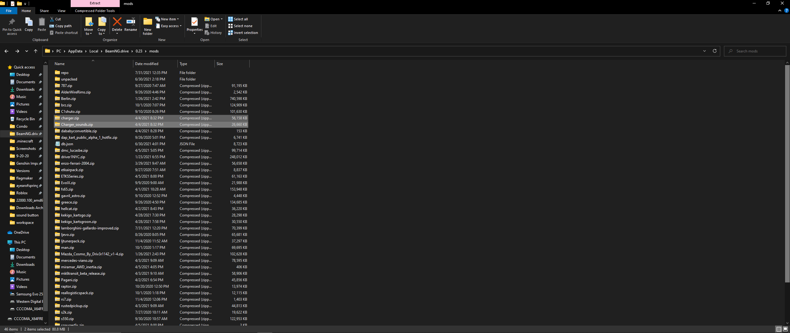This screenshot has width=790, height=333.
Task: Click Invert selection in Select group
Action: click(x=243, y=33)
